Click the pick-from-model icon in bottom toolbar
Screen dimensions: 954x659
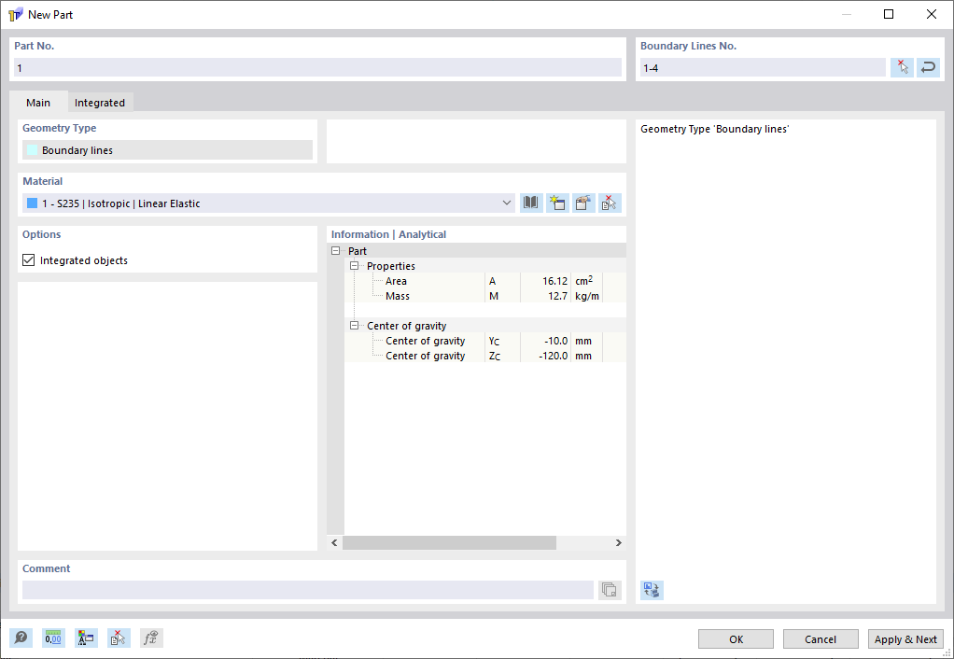[x=119, y=638]
